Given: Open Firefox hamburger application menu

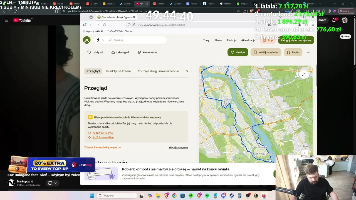Looking at the screenshot, I should [313, 25].
